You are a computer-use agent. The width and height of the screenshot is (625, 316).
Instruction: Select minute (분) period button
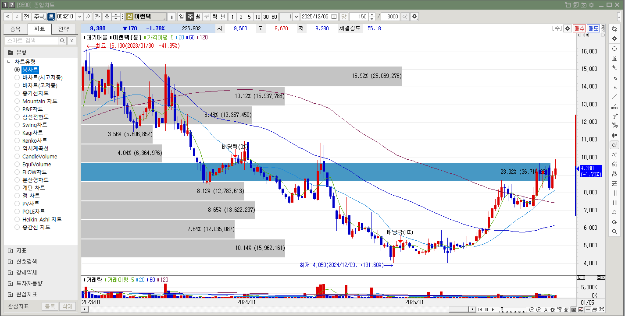[207, 17]
